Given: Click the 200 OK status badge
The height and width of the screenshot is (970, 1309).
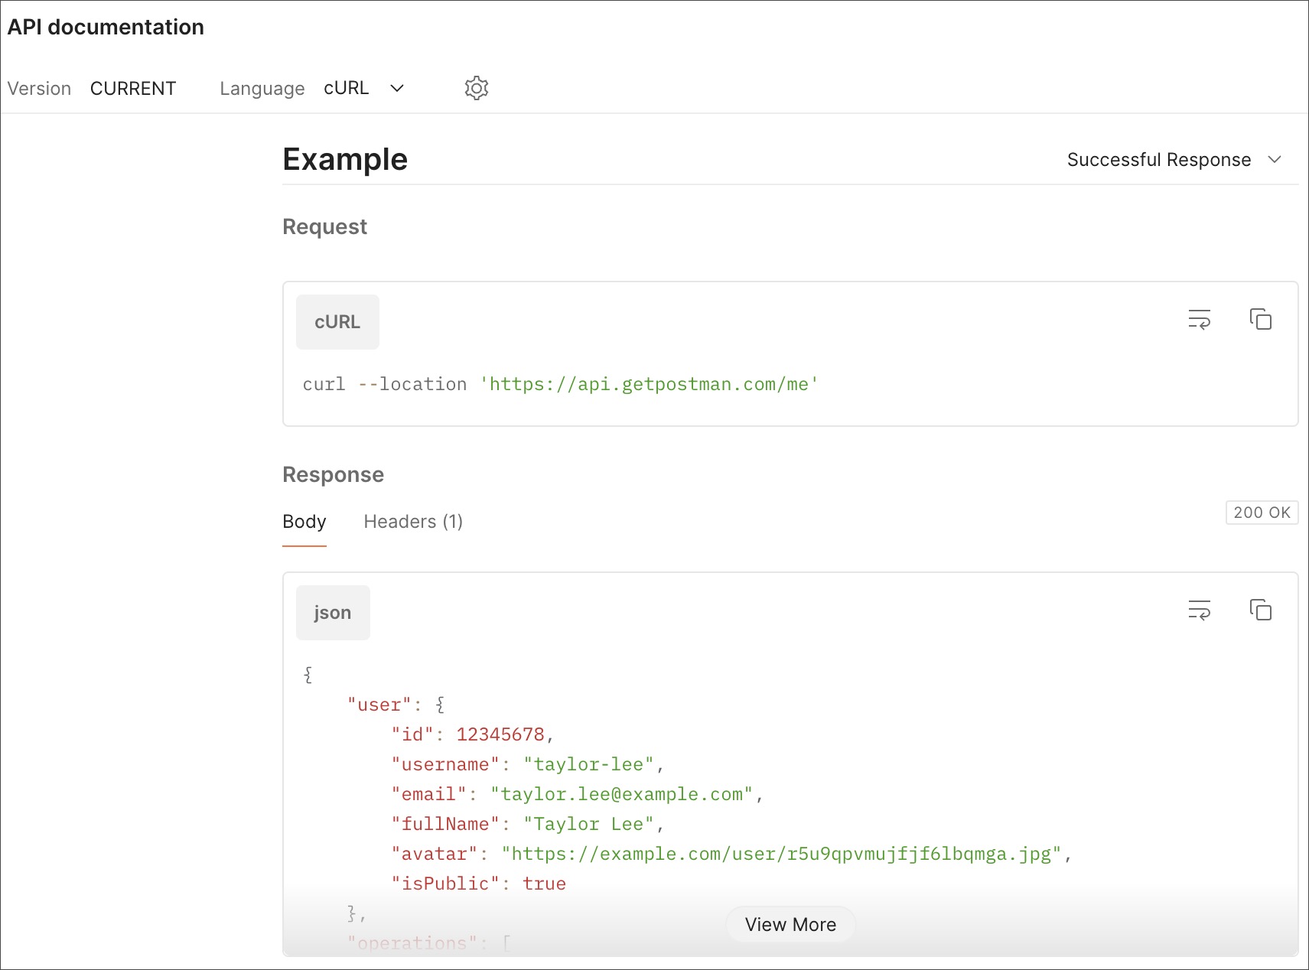Looking at the screenshot, I should coord(1262,513).
